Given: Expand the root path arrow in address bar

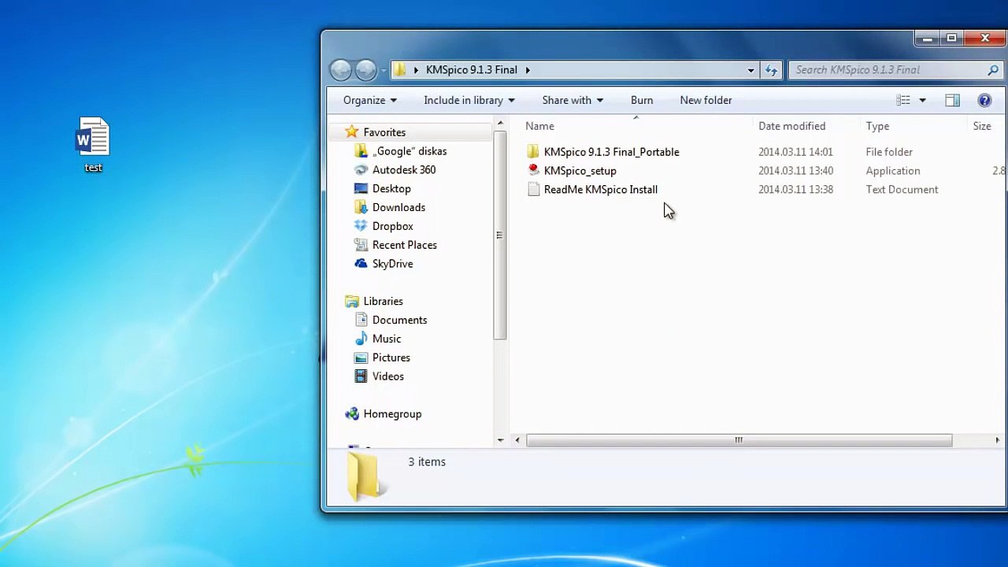Looking at the screenshot, I should [416, 70].
